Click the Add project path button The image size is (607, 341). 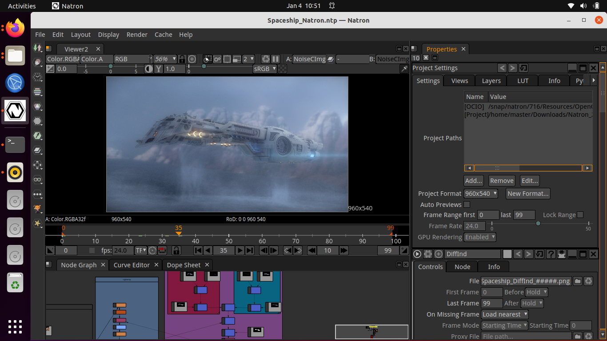pyautogui.click(x=474, y=181)
